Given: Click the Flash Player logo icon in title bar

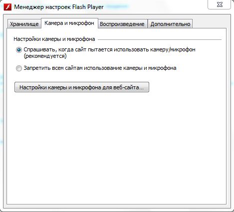Looking at the screenshot, I should click(x=7, y=7).
